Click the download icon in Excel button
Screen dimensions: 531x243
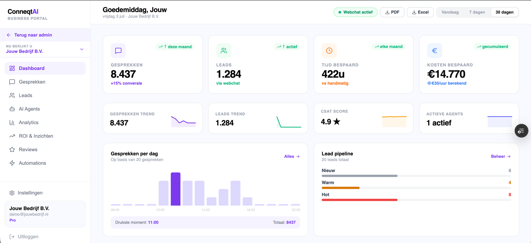pos(414,12)
